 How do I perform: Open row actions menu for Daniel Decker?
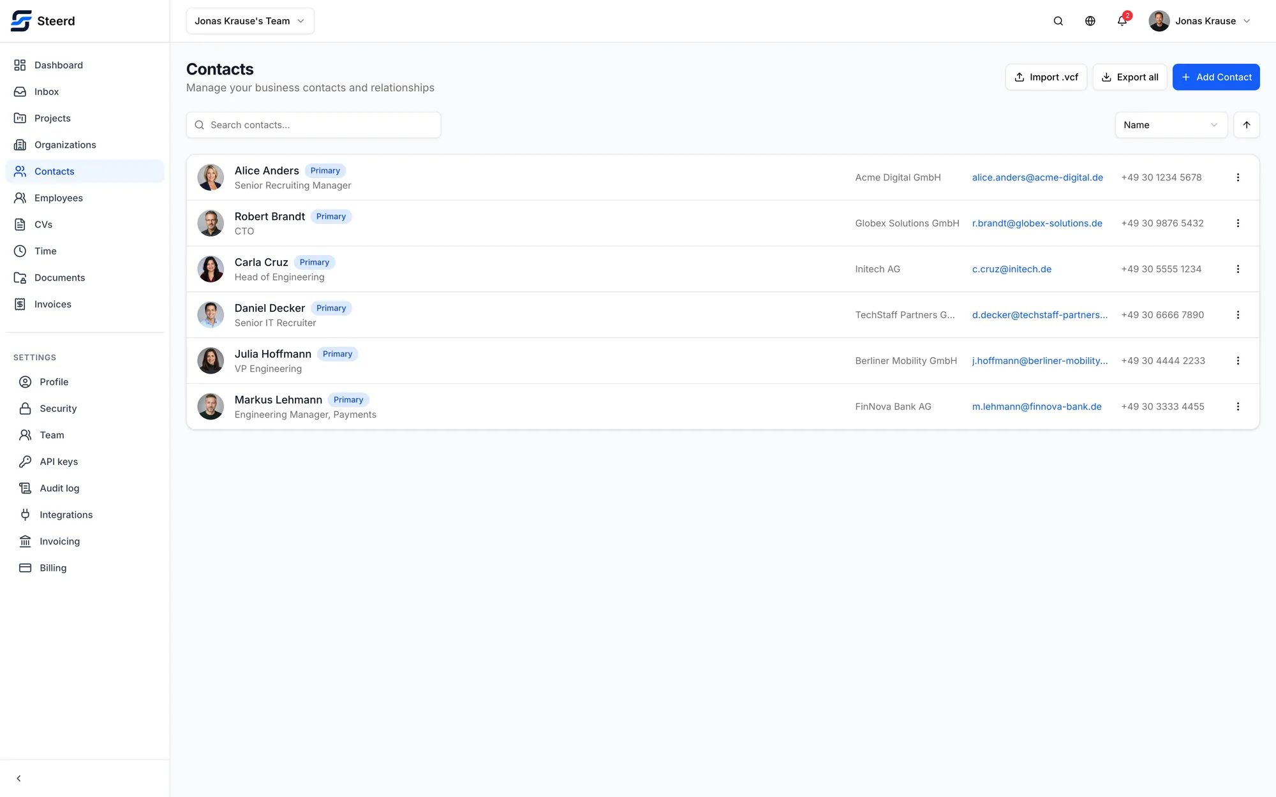[1238, 315]
